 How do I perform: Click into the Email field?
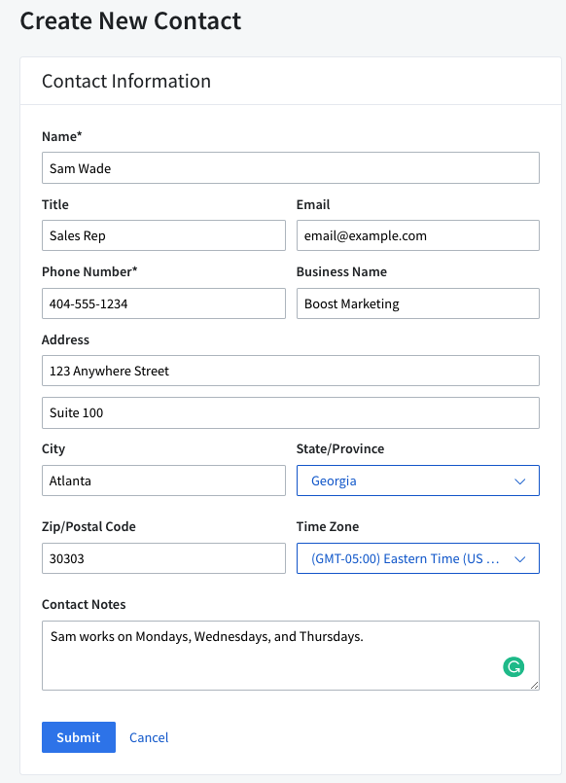click(x=418, y=235)
